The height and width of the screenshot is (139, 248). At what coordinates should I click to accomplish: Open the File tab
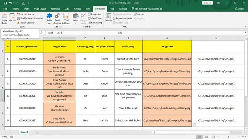pos(5,9)
